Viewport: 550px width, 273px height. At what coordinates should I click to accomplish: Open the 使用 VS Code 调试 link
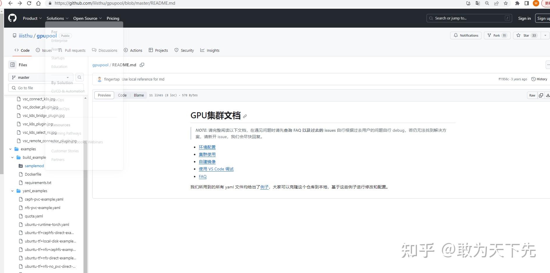216,169
